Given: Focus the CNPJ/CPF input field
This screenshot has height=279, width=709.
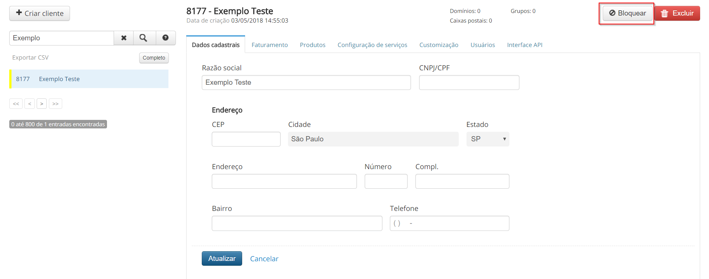Looking at the screenshot, I should (469, 83).
